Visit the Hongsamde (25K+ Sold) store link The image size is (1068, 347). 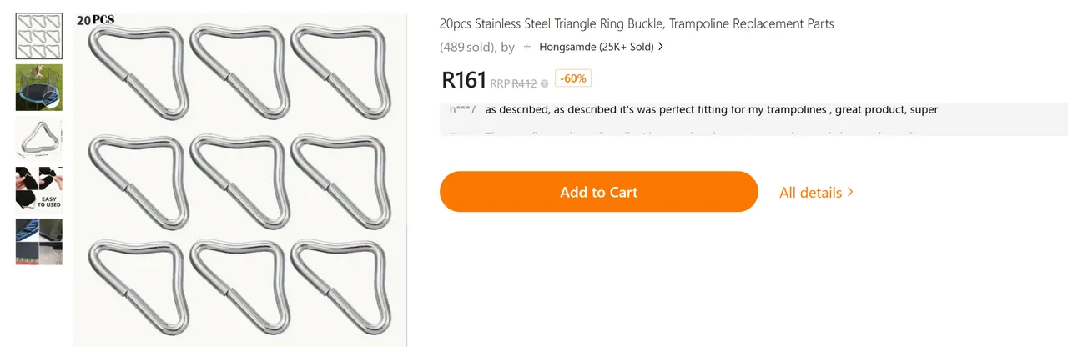(597, 47)
